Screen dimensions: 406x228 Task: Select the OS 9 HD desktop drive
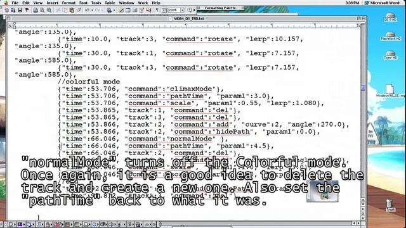click(391, 17)
